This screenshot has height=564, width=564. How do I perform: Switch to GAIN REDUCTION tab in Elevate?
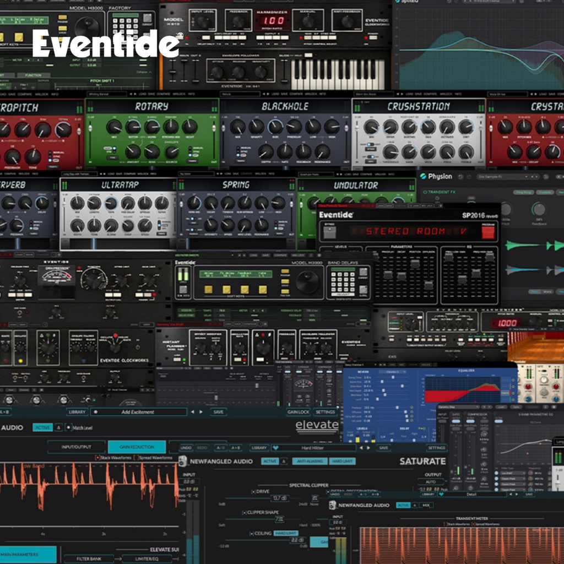pyautogui.click(x=137, y=447)
